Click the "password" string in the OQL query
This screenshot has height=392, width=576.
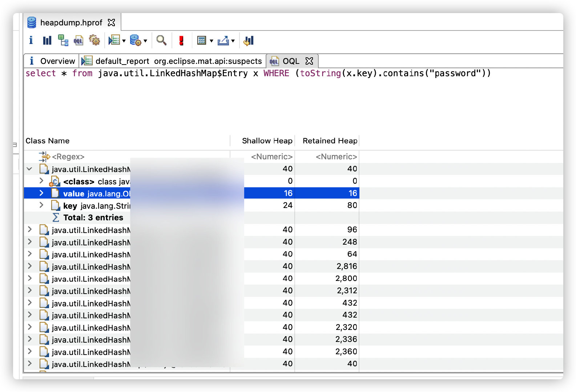tap(455, 73)
